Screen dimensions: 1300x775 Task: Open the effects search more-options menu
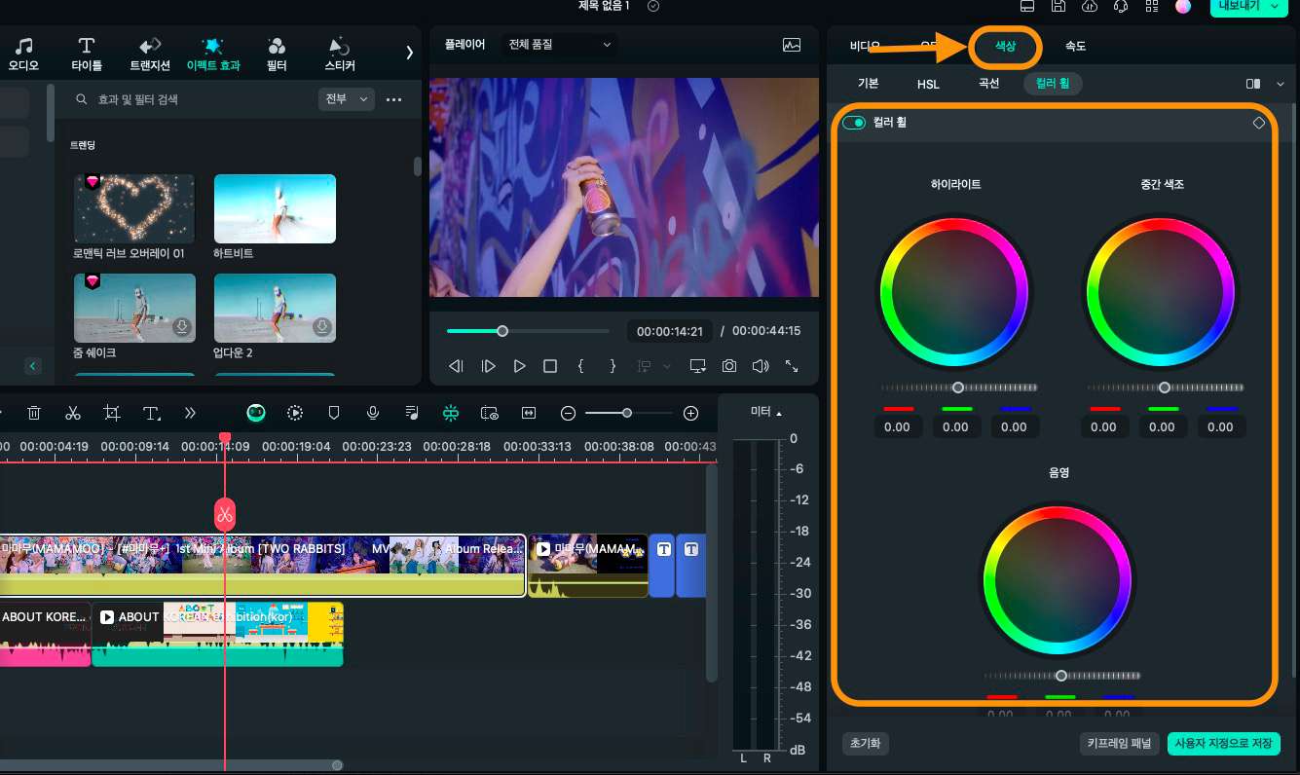[x=394, y=99]
